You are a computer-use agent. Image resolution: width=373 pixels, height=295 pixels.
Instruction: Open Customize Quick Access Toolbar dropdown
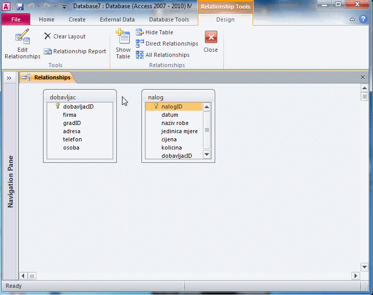click(64, 7)
